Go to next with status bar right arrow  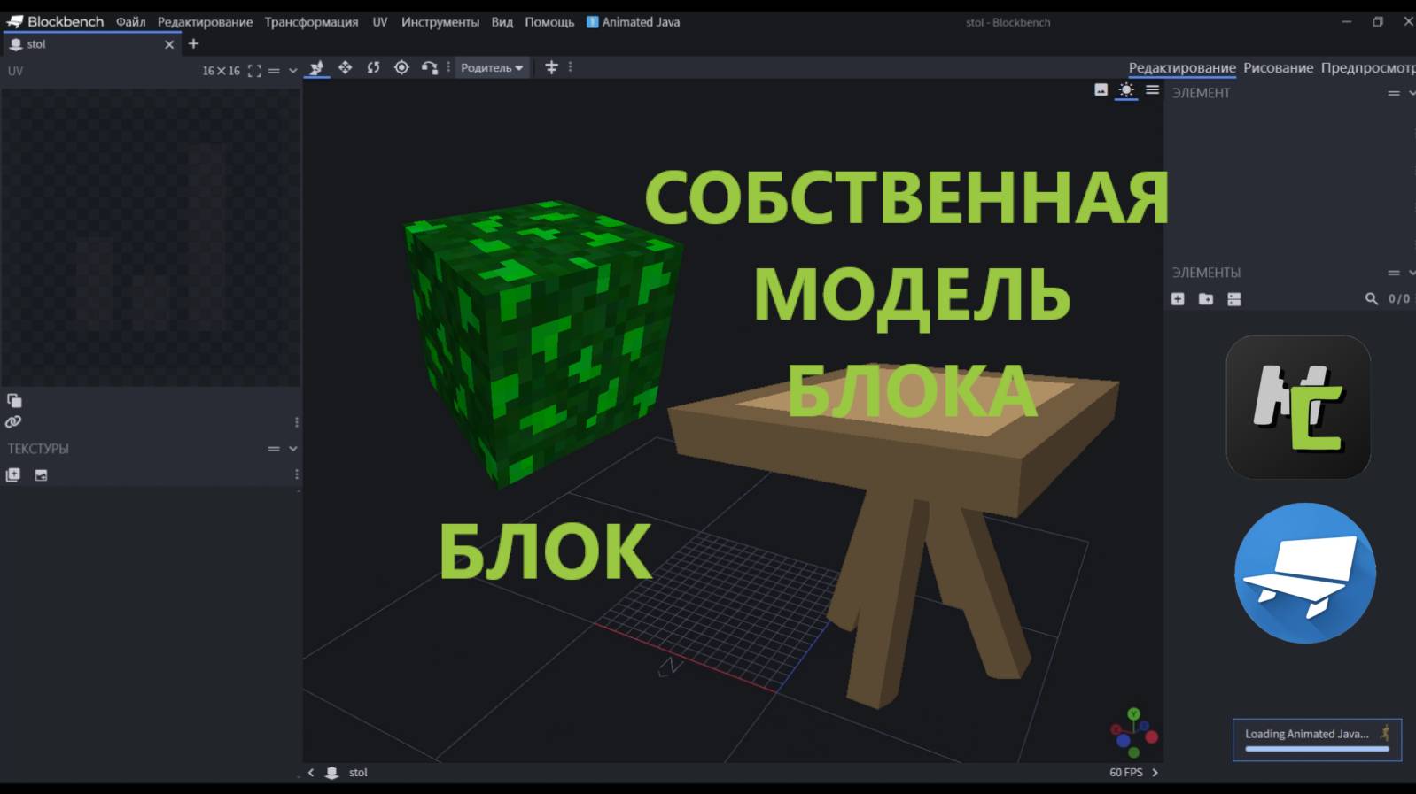[1155, 773]
